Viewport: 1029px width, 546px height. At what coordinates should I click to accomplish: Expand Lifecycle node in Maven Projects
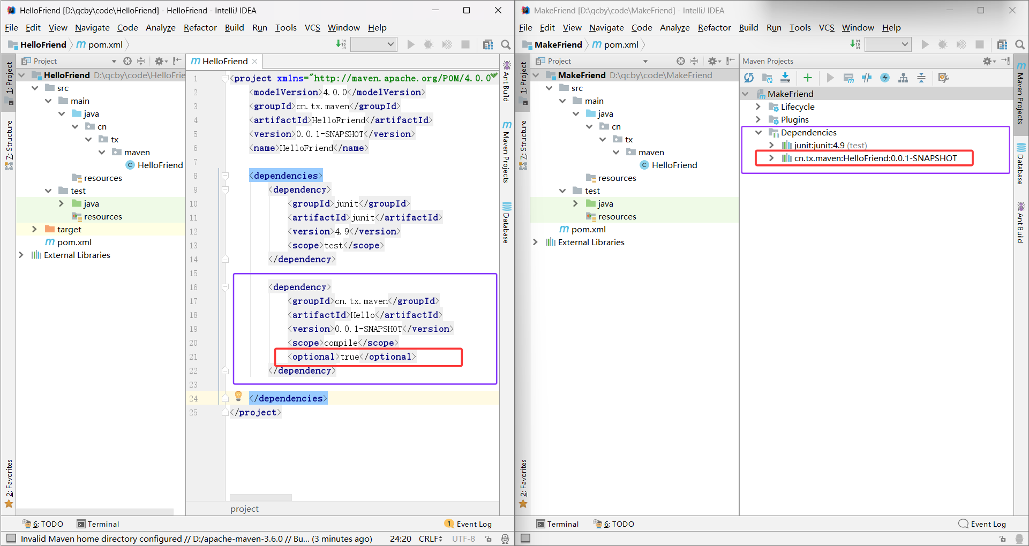[x=758, y=107]
